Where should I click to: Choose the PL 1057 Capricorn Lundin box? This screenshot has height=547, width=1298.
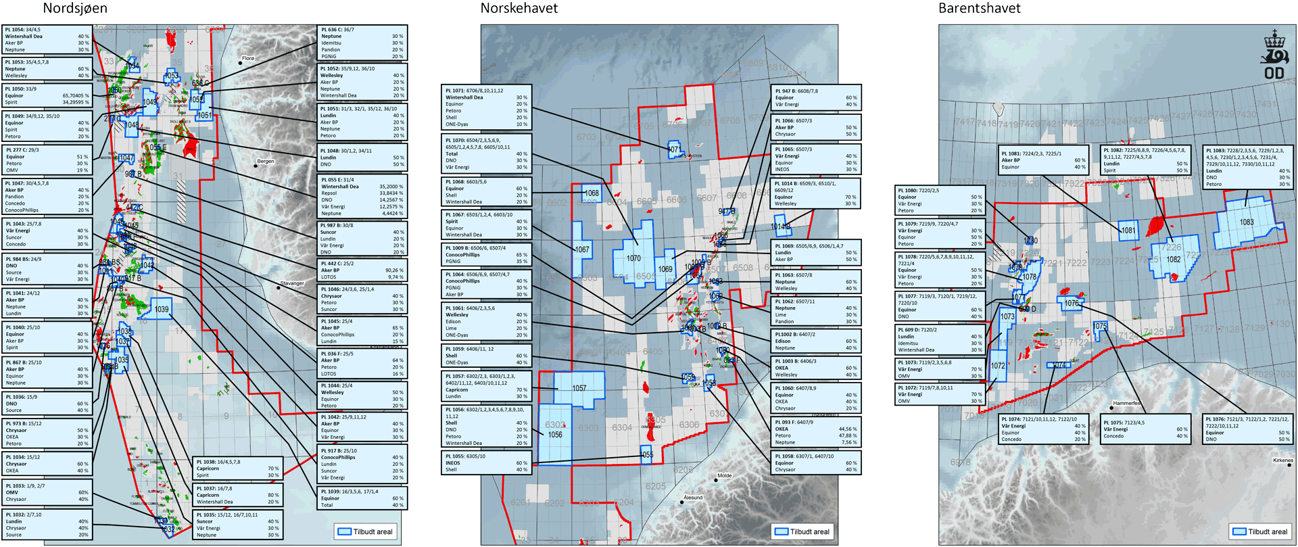487,386
